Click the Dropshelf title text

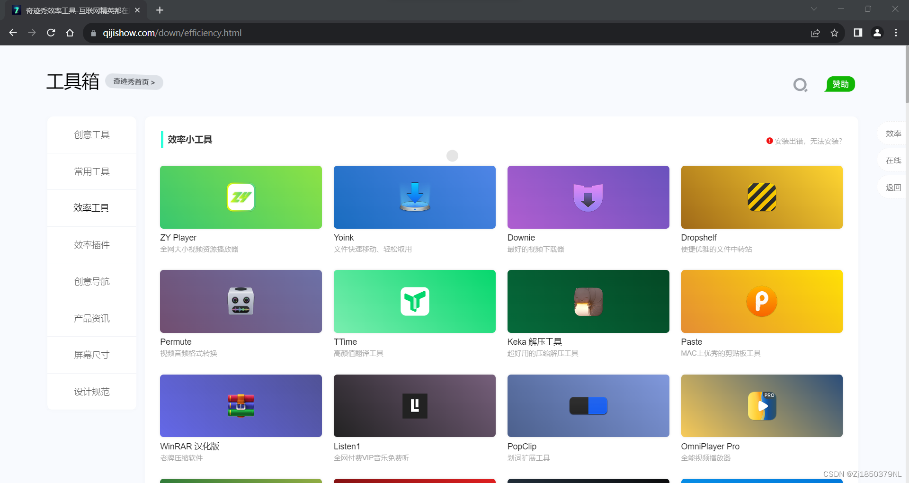[699, 238]
